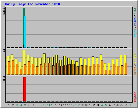This screenshot has width=138, height=108.
Task: Click the small cyan Pages bar for day 21
Action: tap(89, 47)
